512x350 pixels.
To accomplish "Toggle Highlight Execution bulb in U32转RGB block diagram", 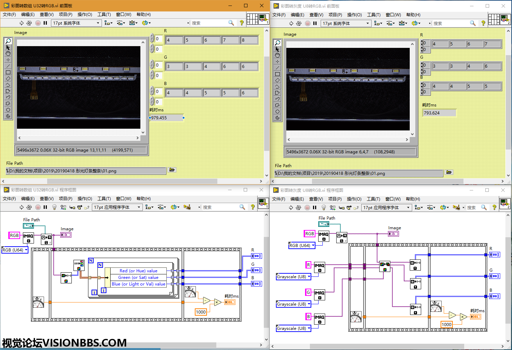I will click(54, 207).
